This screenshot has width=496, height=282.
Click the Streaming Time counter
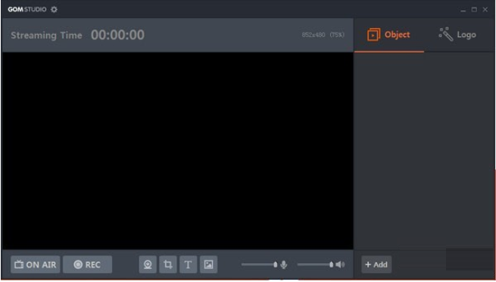[117, 35]
